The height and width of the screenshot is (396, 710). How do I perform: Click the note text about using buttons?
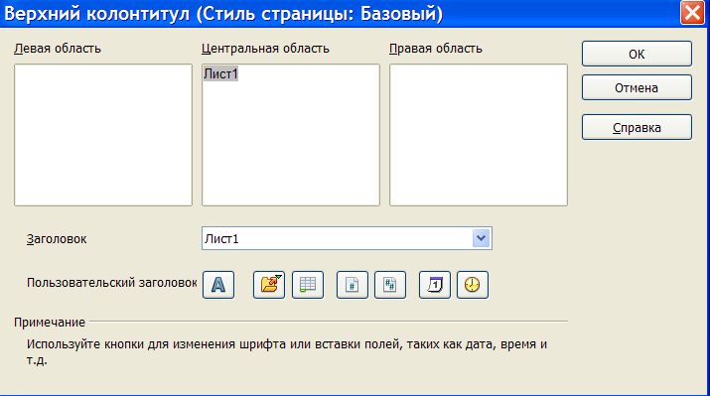point(287,352)
